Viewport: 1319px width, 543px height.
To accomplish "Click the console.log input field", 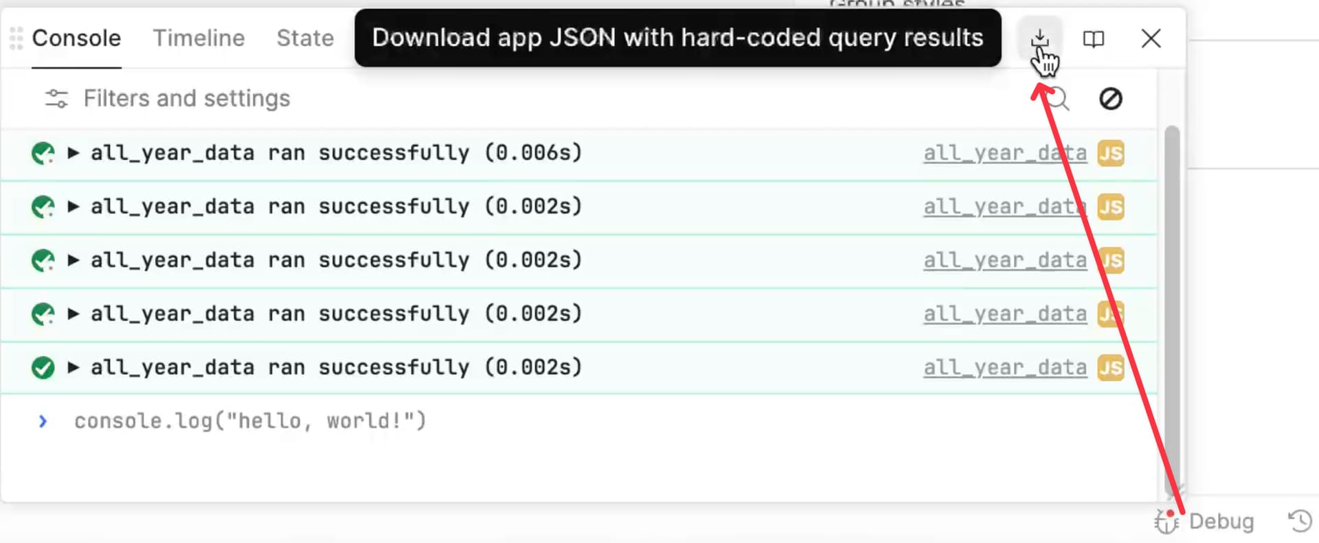I will (577, 421).
